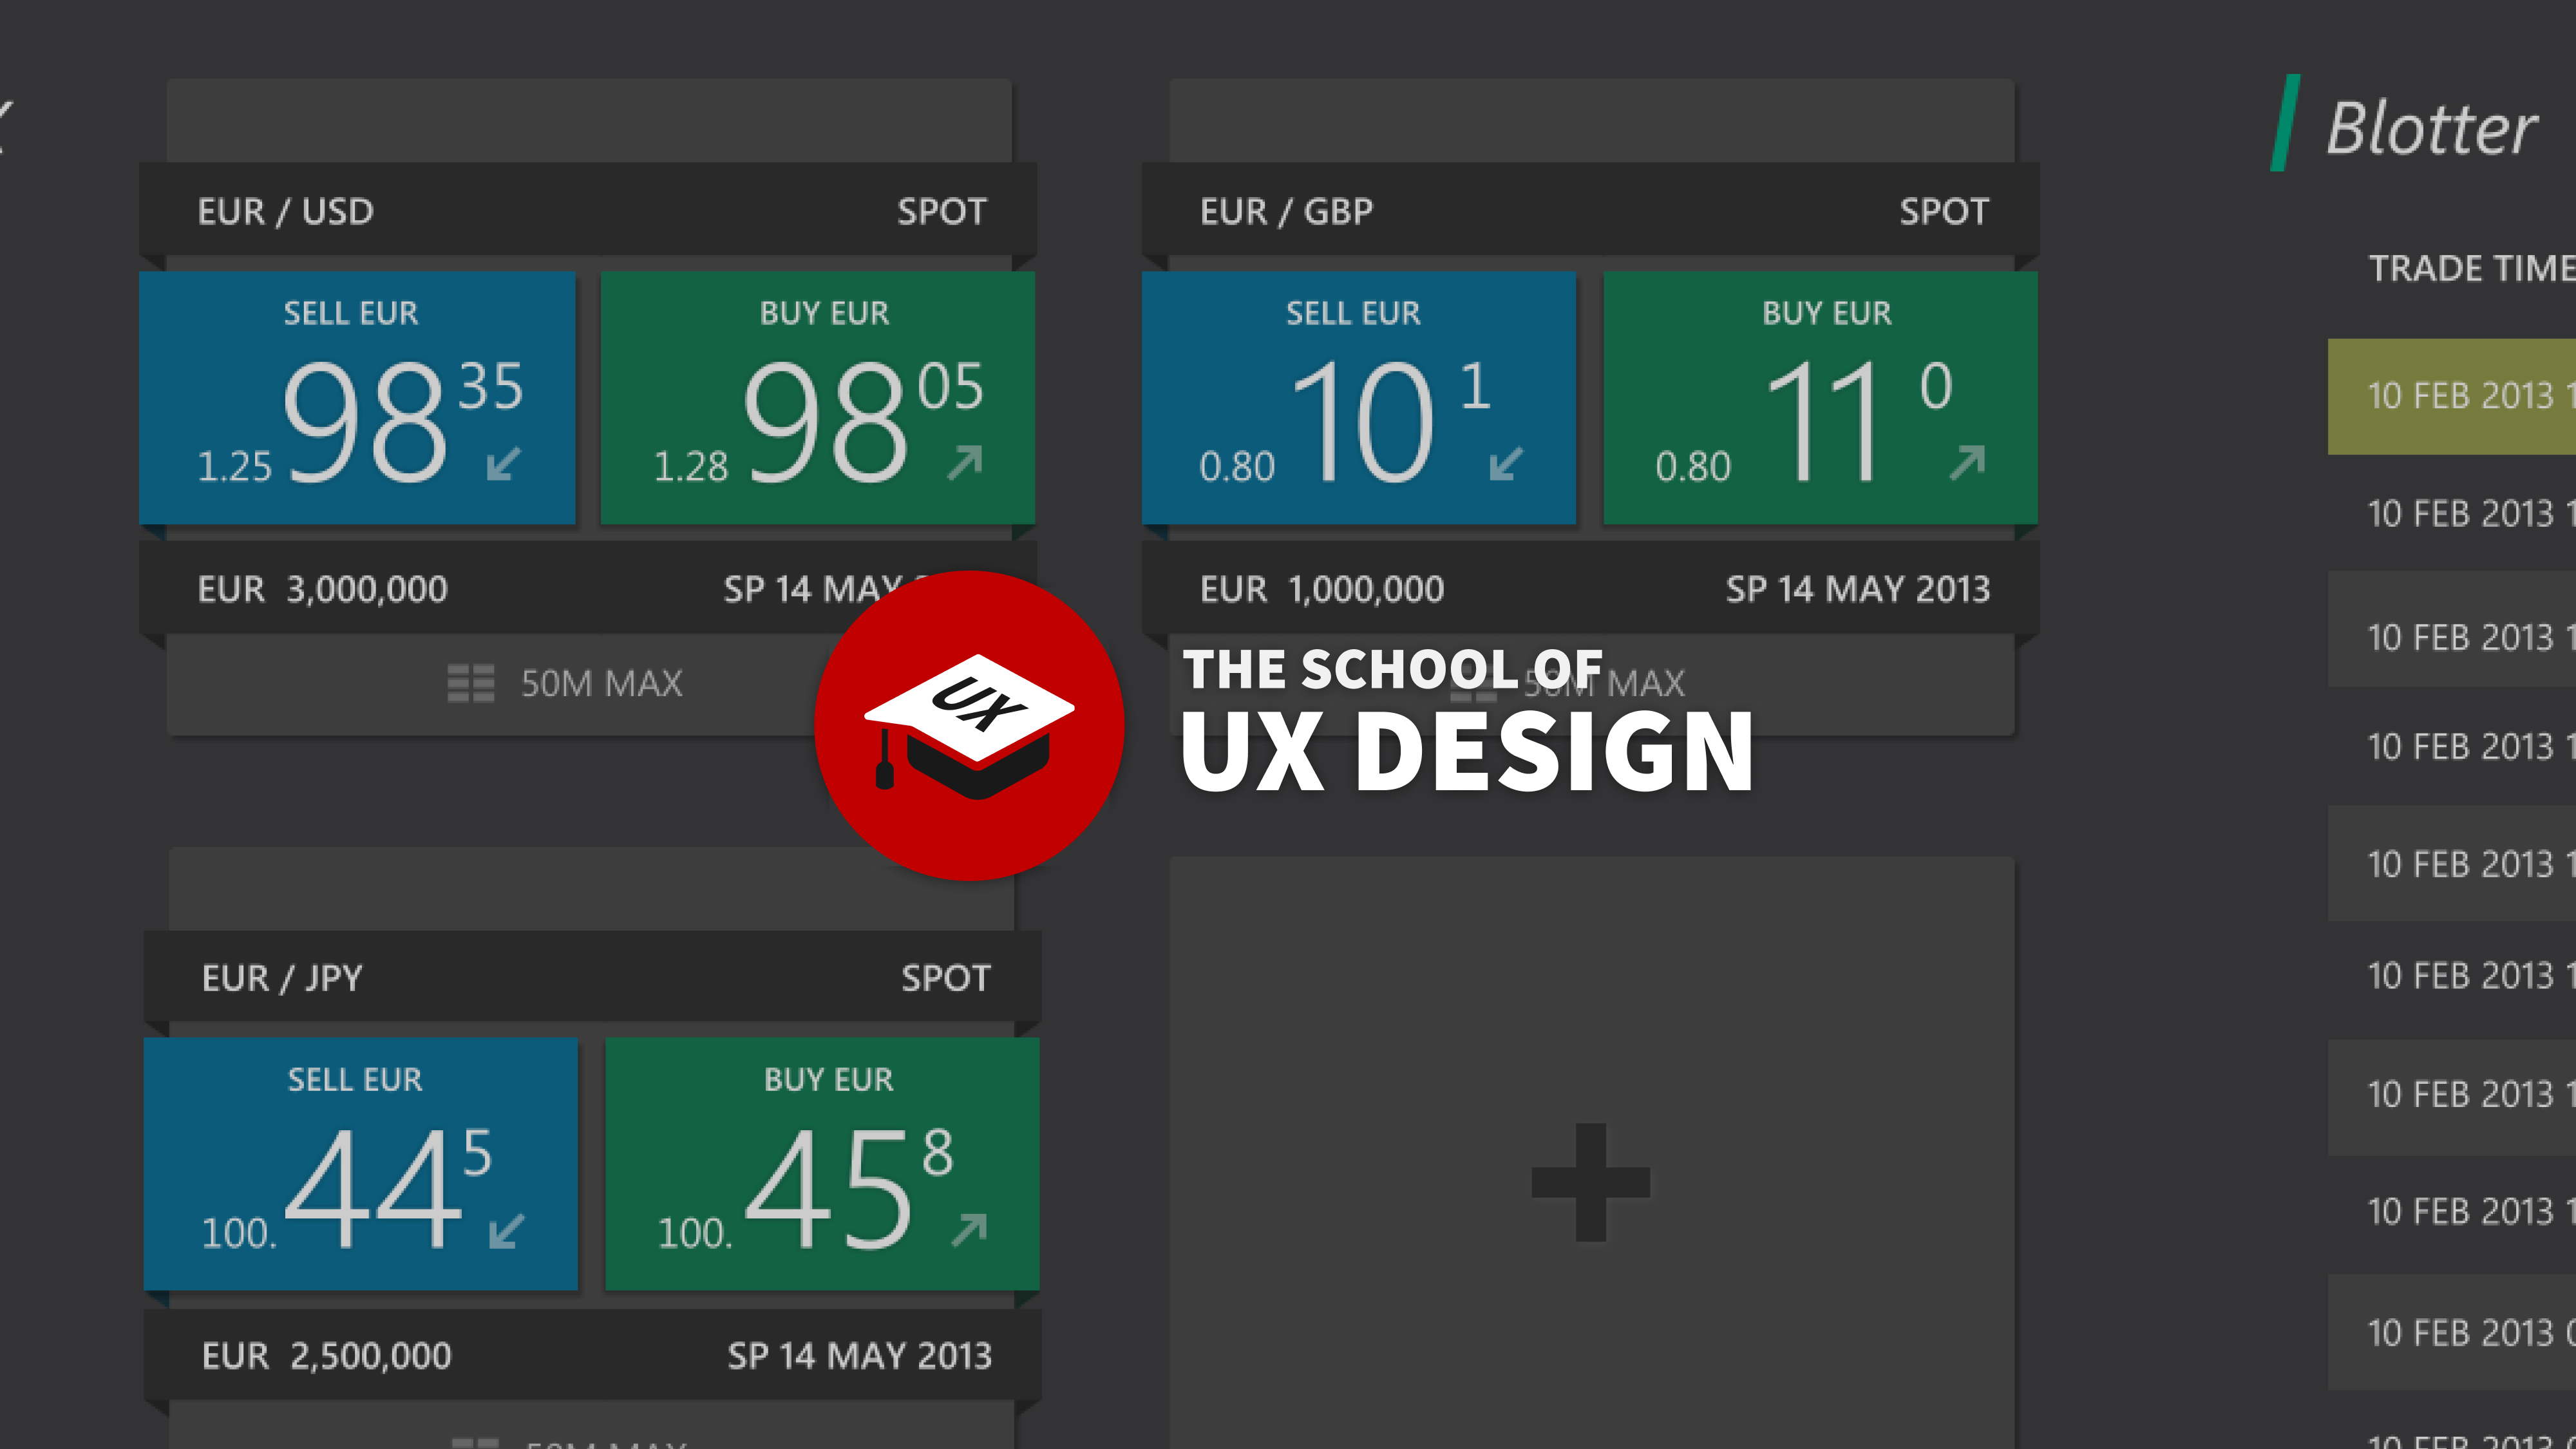The width and height of the screenshot is (2576, 1449).
Task: Click the EUR / USD pair title
Action: click(286, 211)
